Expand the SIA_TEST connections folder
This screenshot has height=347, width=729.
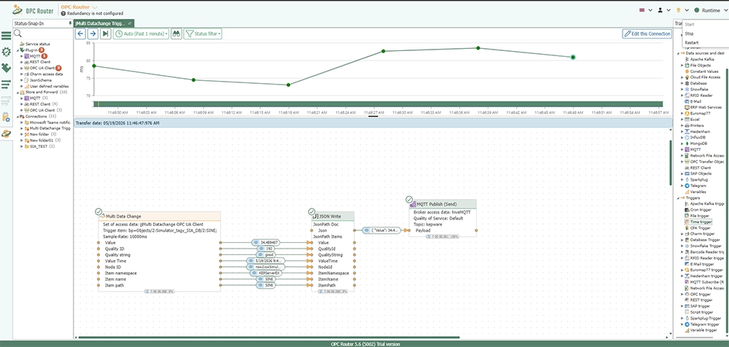(x=21, y=146)
